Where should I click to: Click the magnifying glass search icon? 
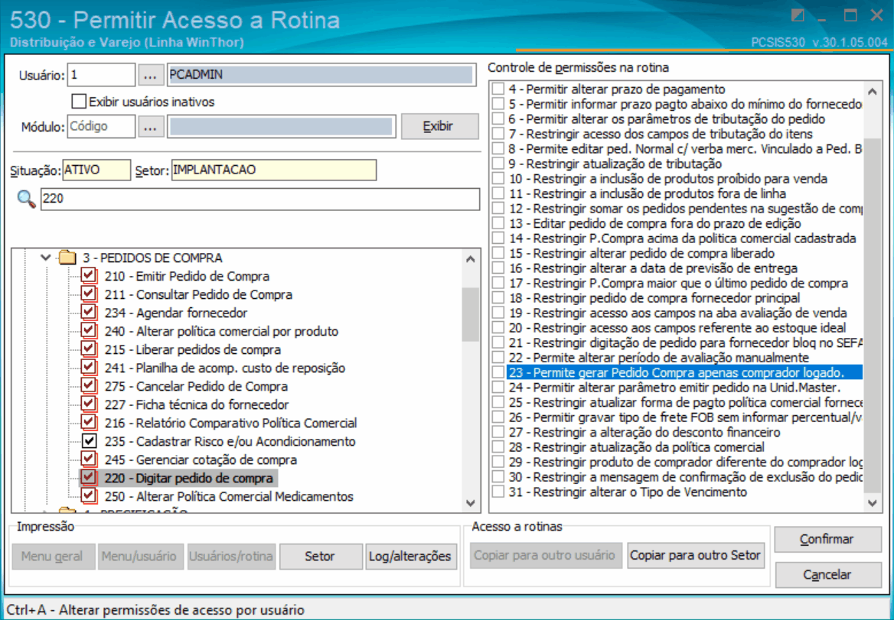pos(26,200)
